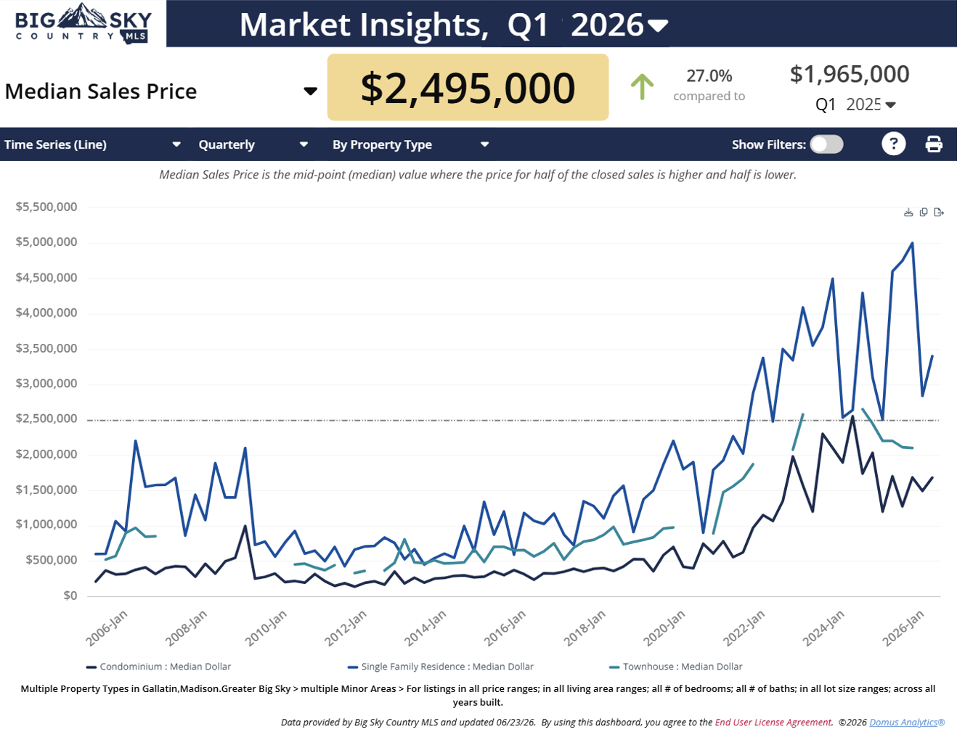Click the Median Sales Price definition sentence

(x=478, y=175)
